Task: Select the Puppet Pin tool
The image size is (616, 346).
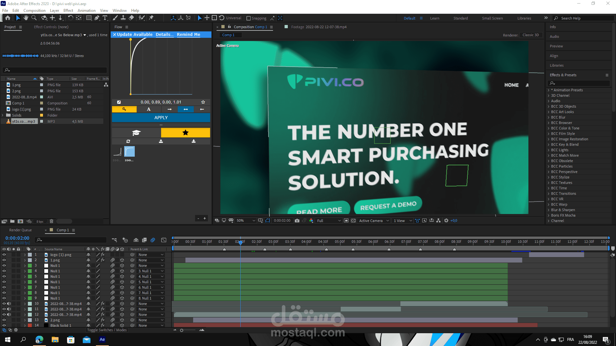Action: tap(151, 18)
